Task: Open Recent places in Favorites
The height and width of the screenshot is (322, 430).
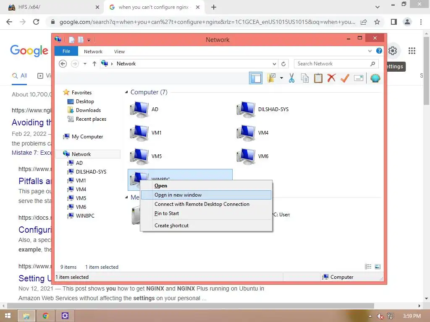Action: [x=91, y=119]
